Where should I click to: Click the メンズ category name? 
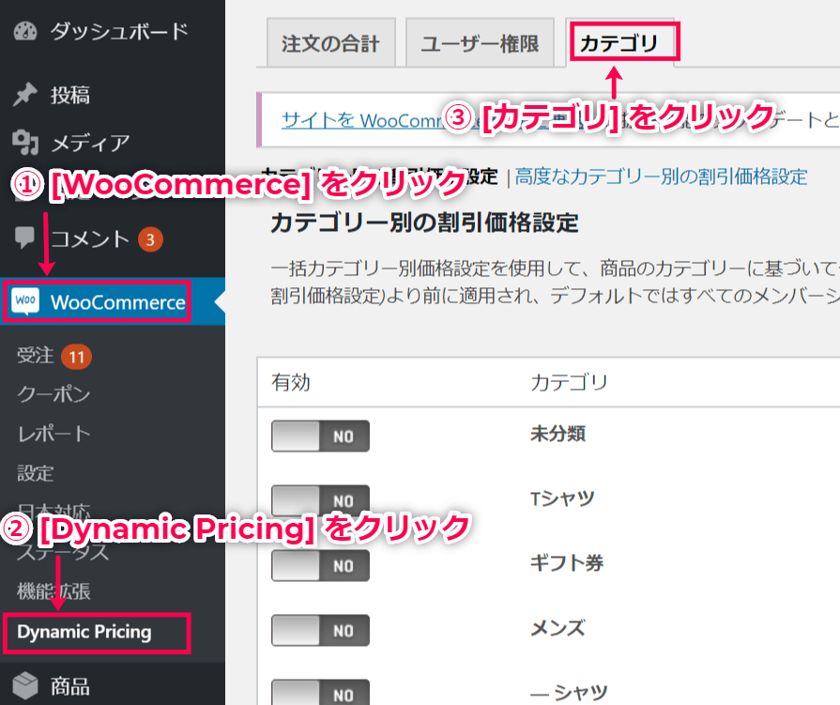pos(557,628)
